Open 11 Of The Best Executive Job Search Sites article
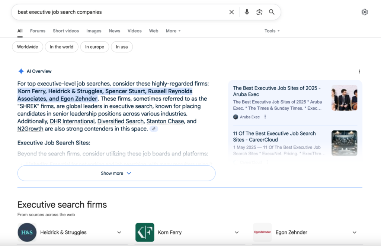 click(274, 137)
